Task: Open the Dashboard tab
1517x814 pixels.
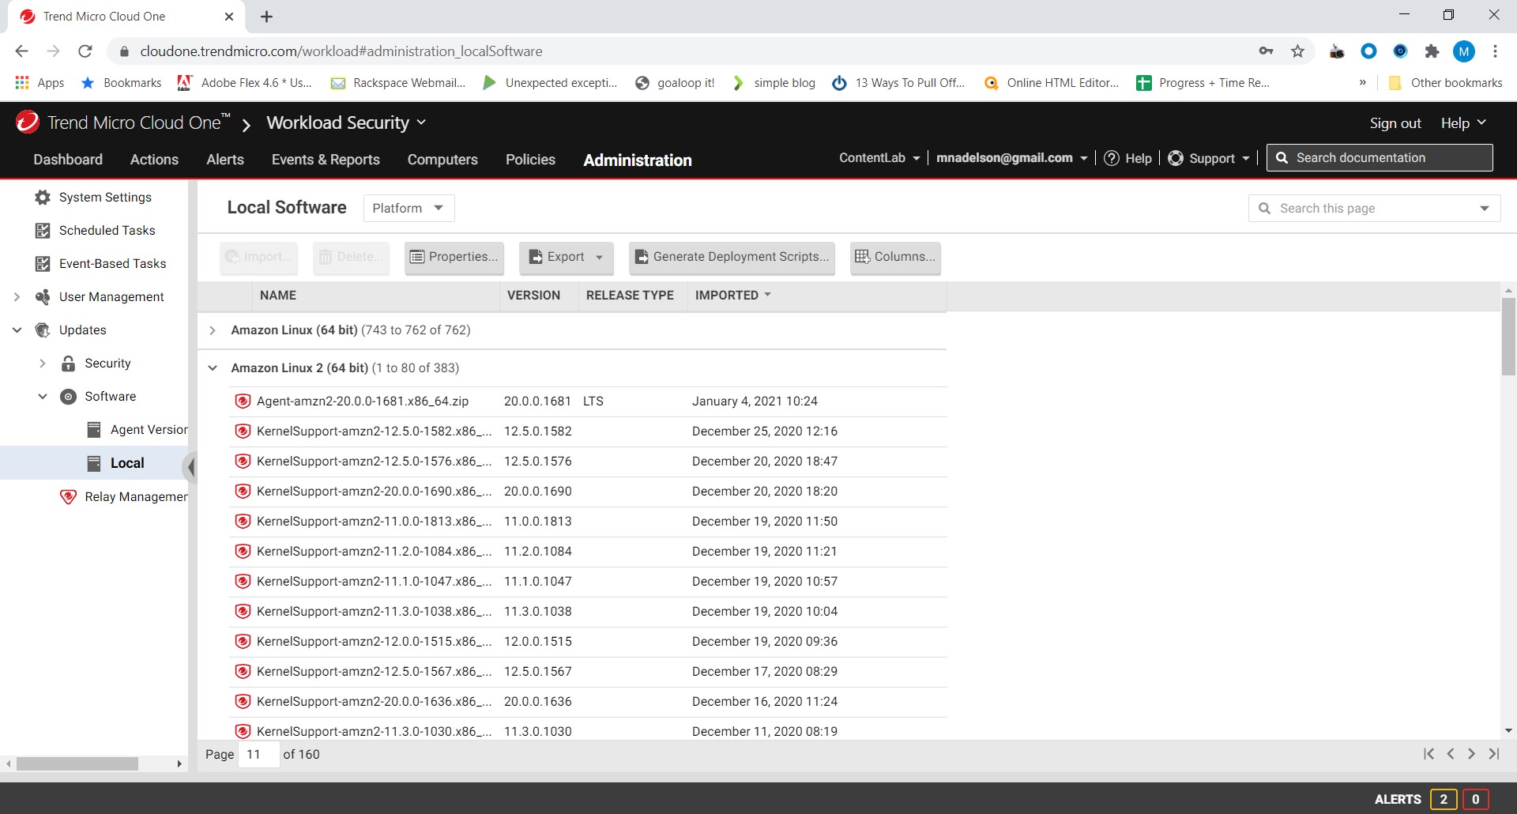Action: coord(68,160)
